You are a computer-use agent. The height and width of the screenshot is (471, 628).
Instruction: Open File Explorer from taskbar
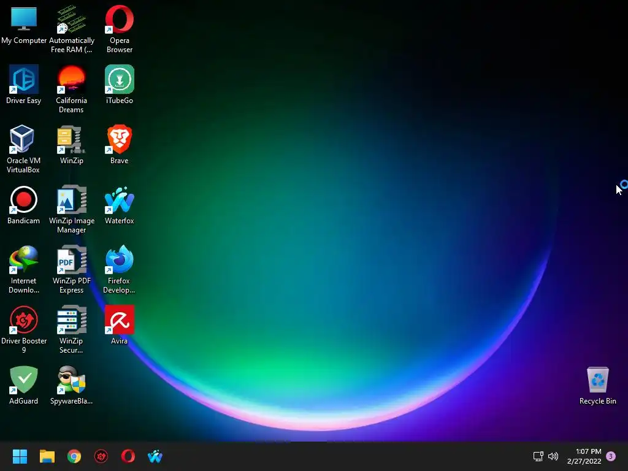tap(47, 456)
